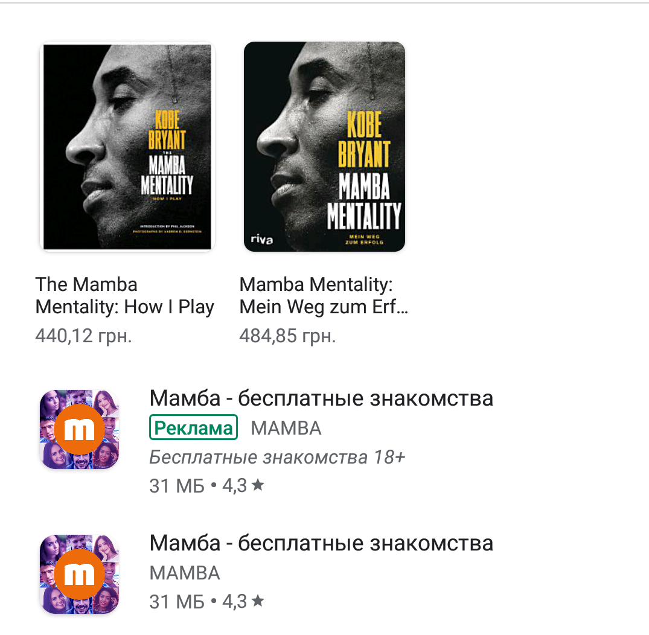Tap the 484,85 грн. price
This screenshot has height=635, width=649.
pyautogui.click(x=287, y=336)
